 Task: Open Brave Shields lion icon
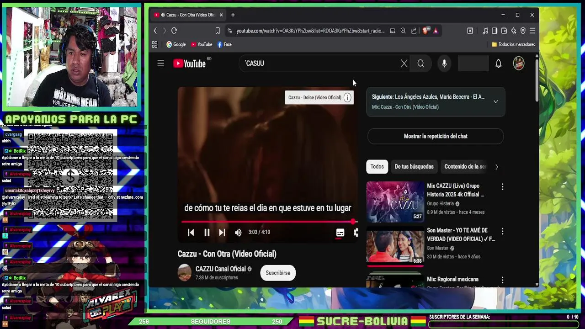425,31
